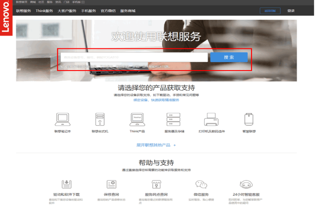Open the 联想服务 nav menu
Screen dimensions: 316x206
coord(24,11)
